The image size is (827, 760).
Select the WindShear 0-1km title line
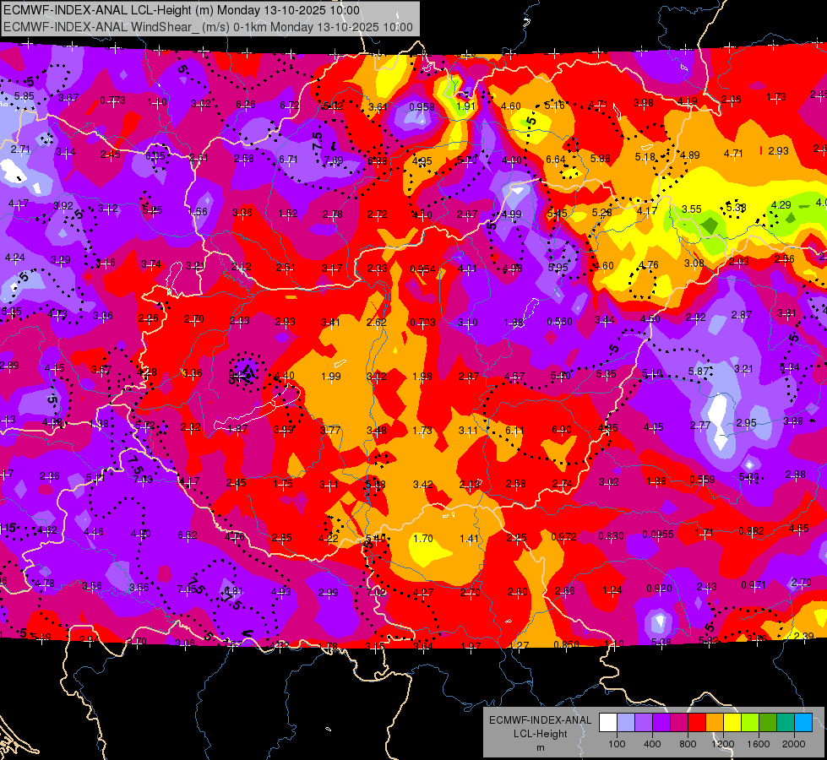208,27
